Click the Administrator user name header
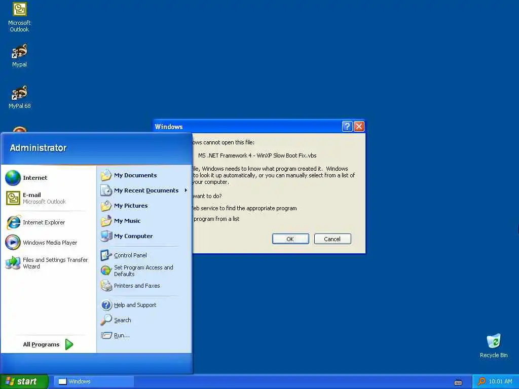Image resolution: width=519 pixels, height=389 pixels. pyautogui.click(x=38, y=148)
